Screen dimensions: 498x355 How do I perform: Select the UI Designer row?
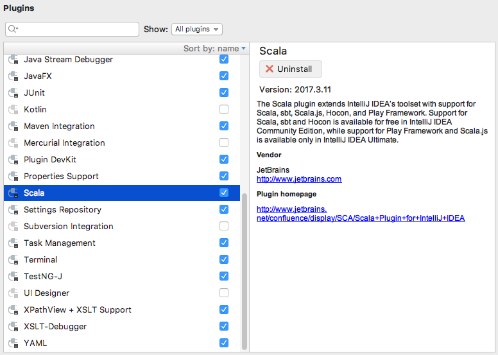[122, 293]
